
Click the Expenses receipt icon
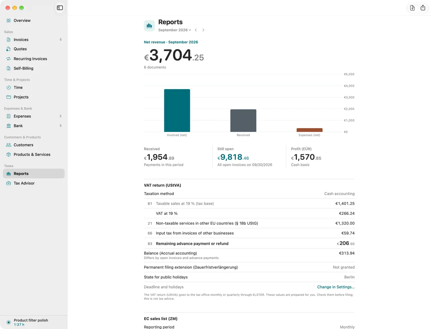(x=9, y=116)
